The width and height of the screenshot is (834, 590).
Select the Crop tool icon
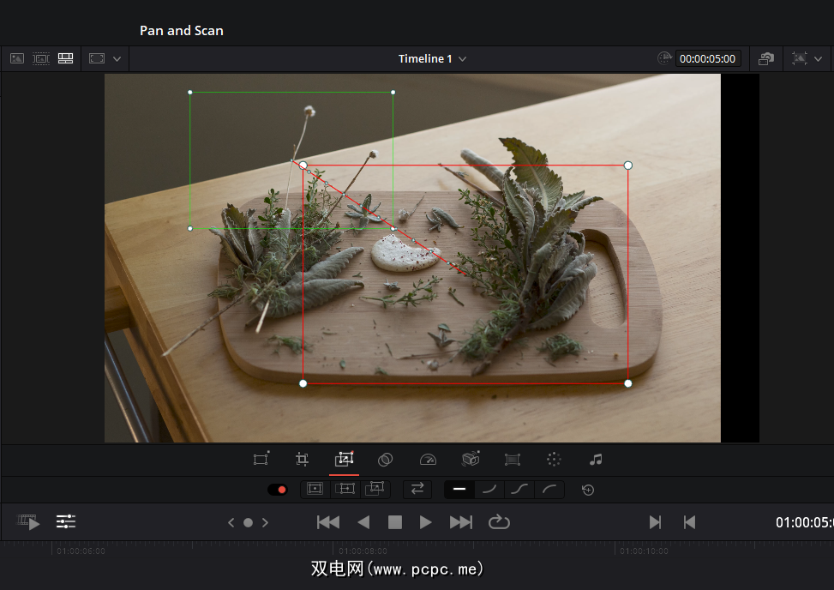pos(302,460)
